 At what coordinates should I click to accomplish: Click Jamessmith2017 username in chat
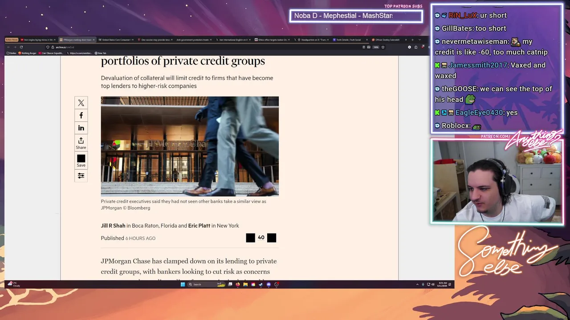pos(478,65)
